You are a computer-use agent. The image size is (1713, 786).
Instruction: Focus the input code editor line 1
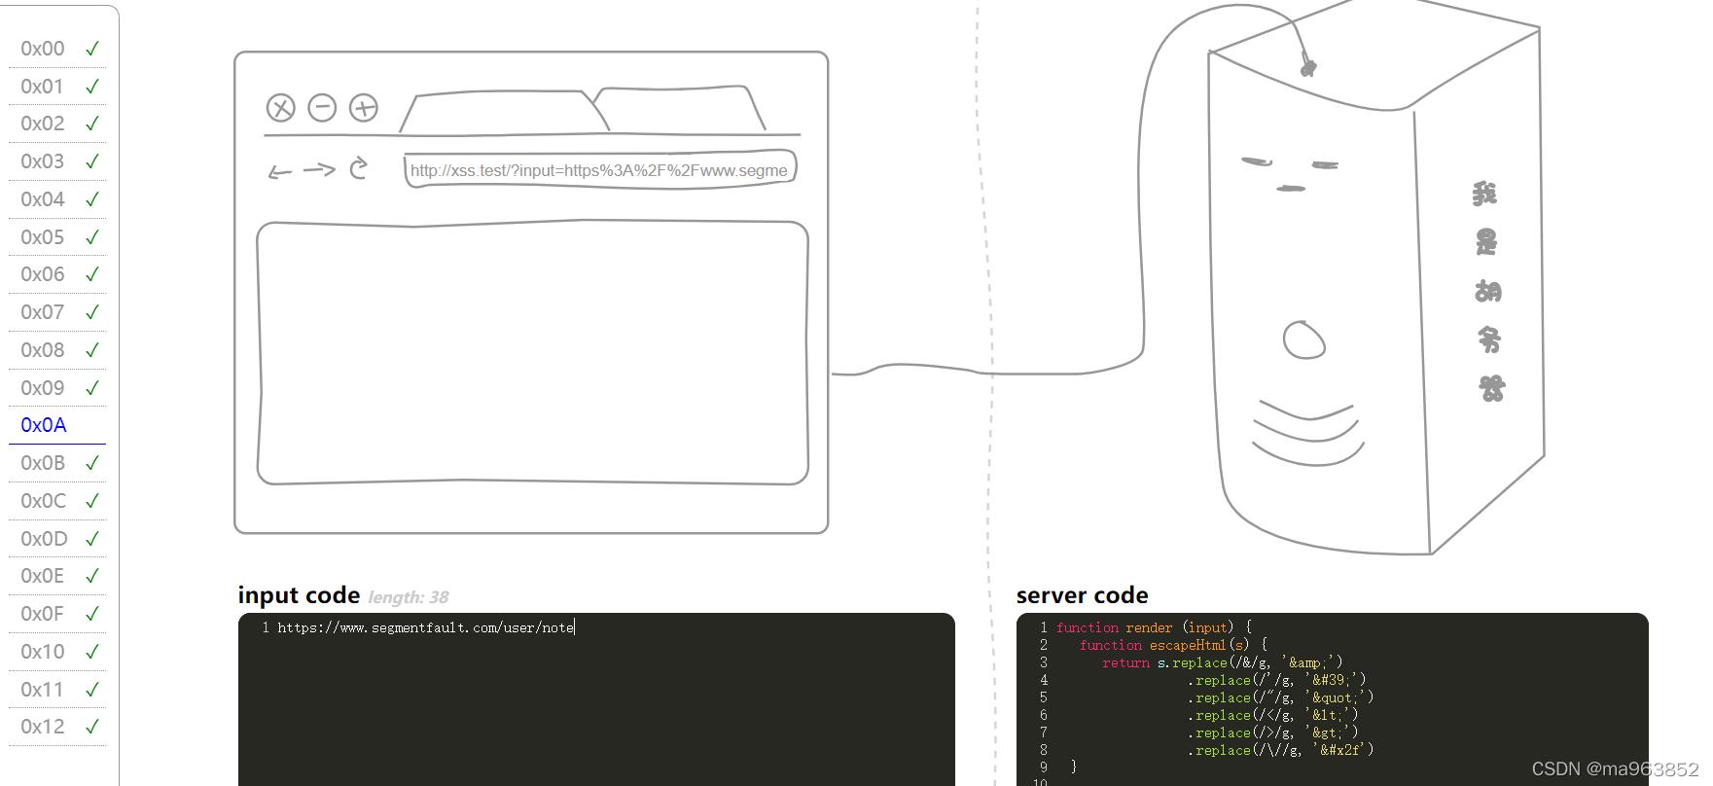click(x=426, y=628)
